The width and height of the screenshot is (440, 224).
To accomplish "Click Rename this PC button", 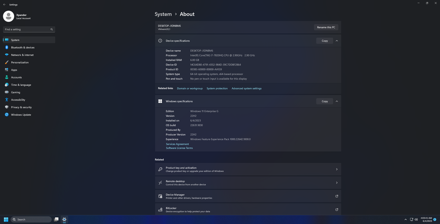I will [326, 27].
